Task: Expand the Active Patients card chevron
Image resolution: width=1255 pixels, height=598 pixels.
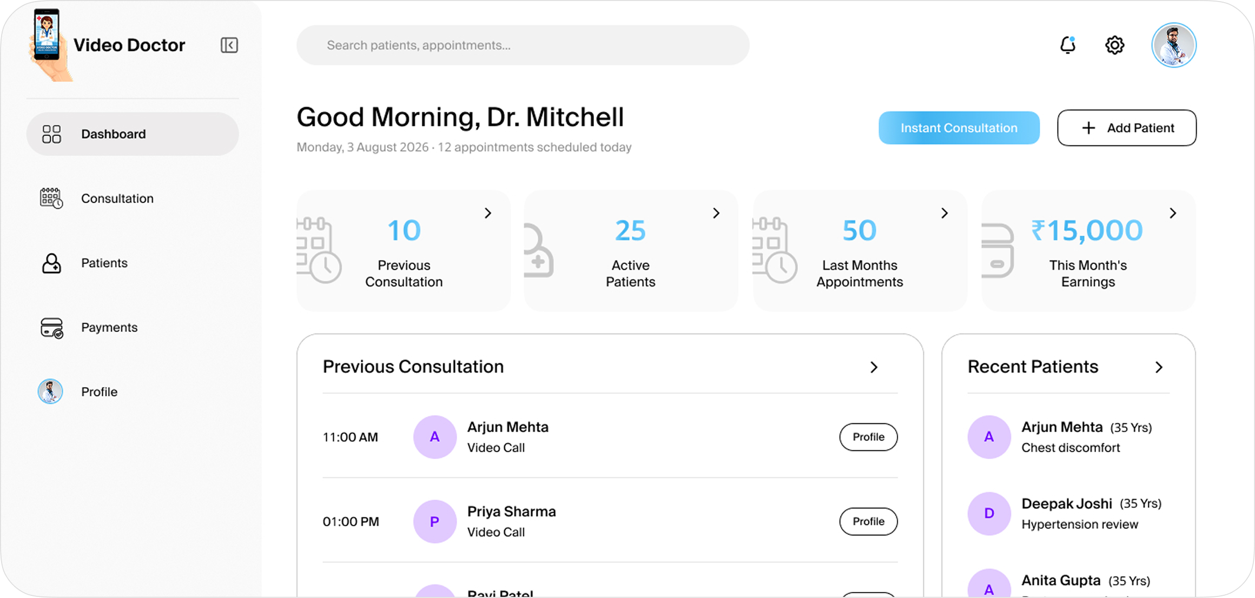Action: pyautogui.click(x=716, y=213)
